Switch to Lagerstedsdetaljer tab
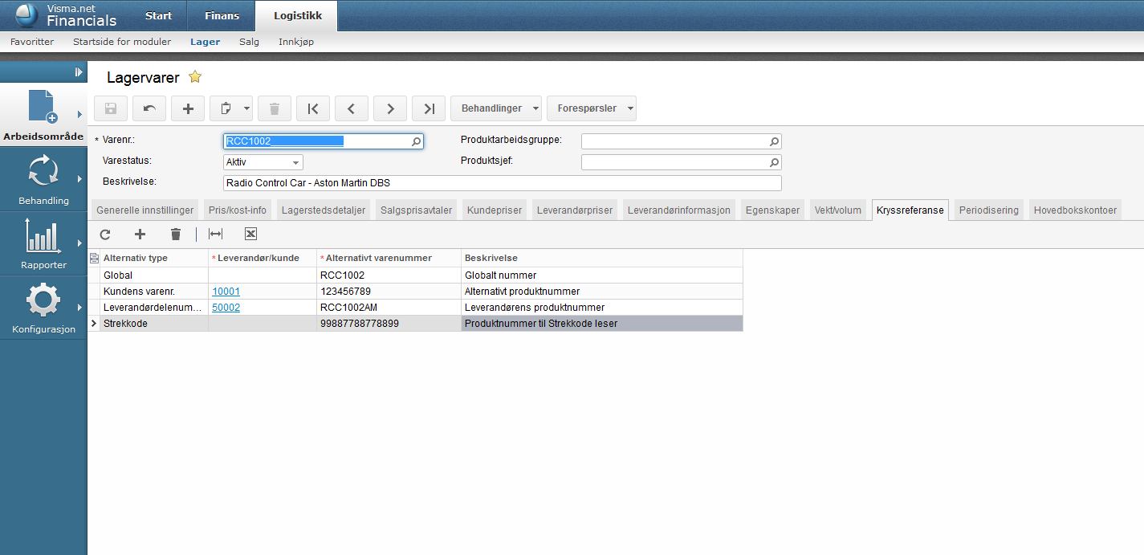1144x555 pixels. point(324,210)
